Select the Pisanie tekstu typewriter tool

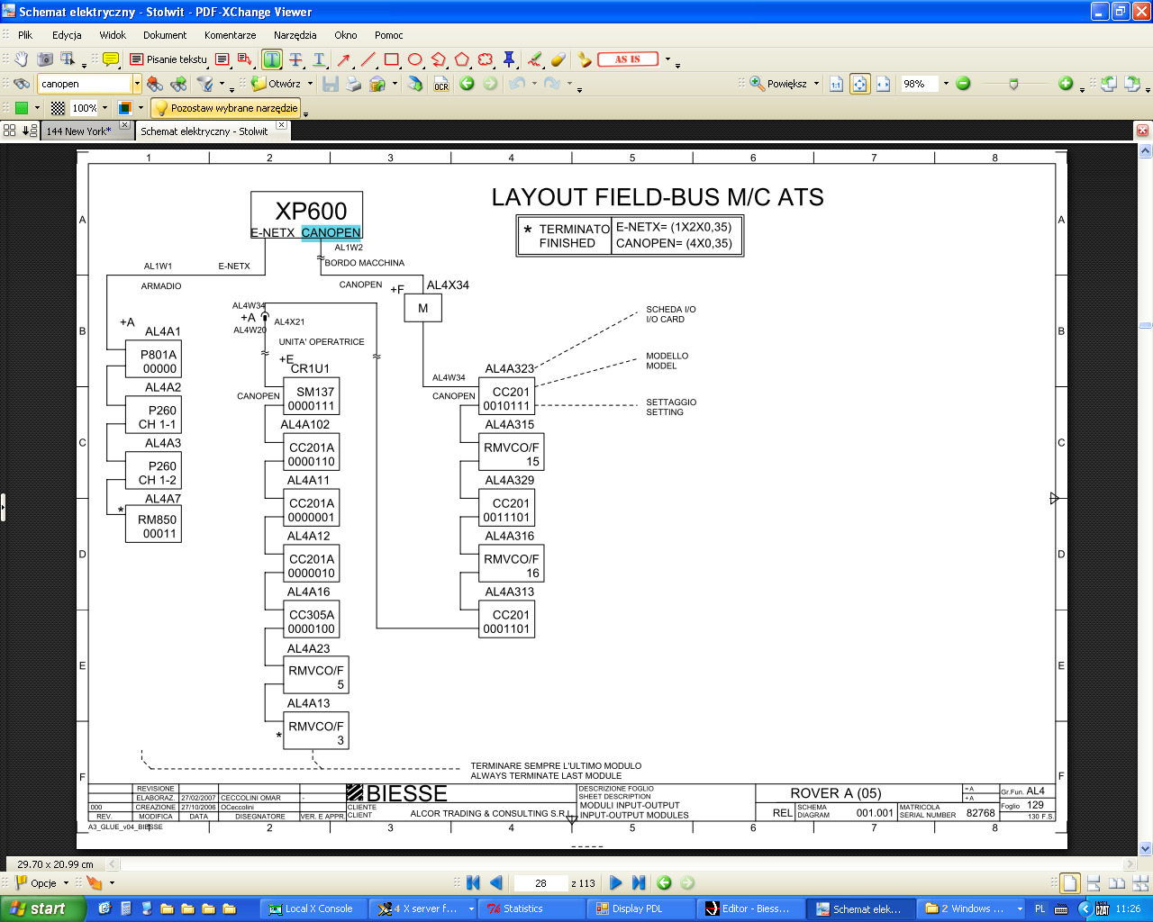point(168,59)
